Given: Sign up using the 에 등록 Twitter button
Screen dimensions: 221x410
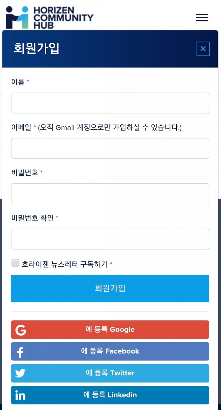Looking at the screenshot, I should coord(110,373).
